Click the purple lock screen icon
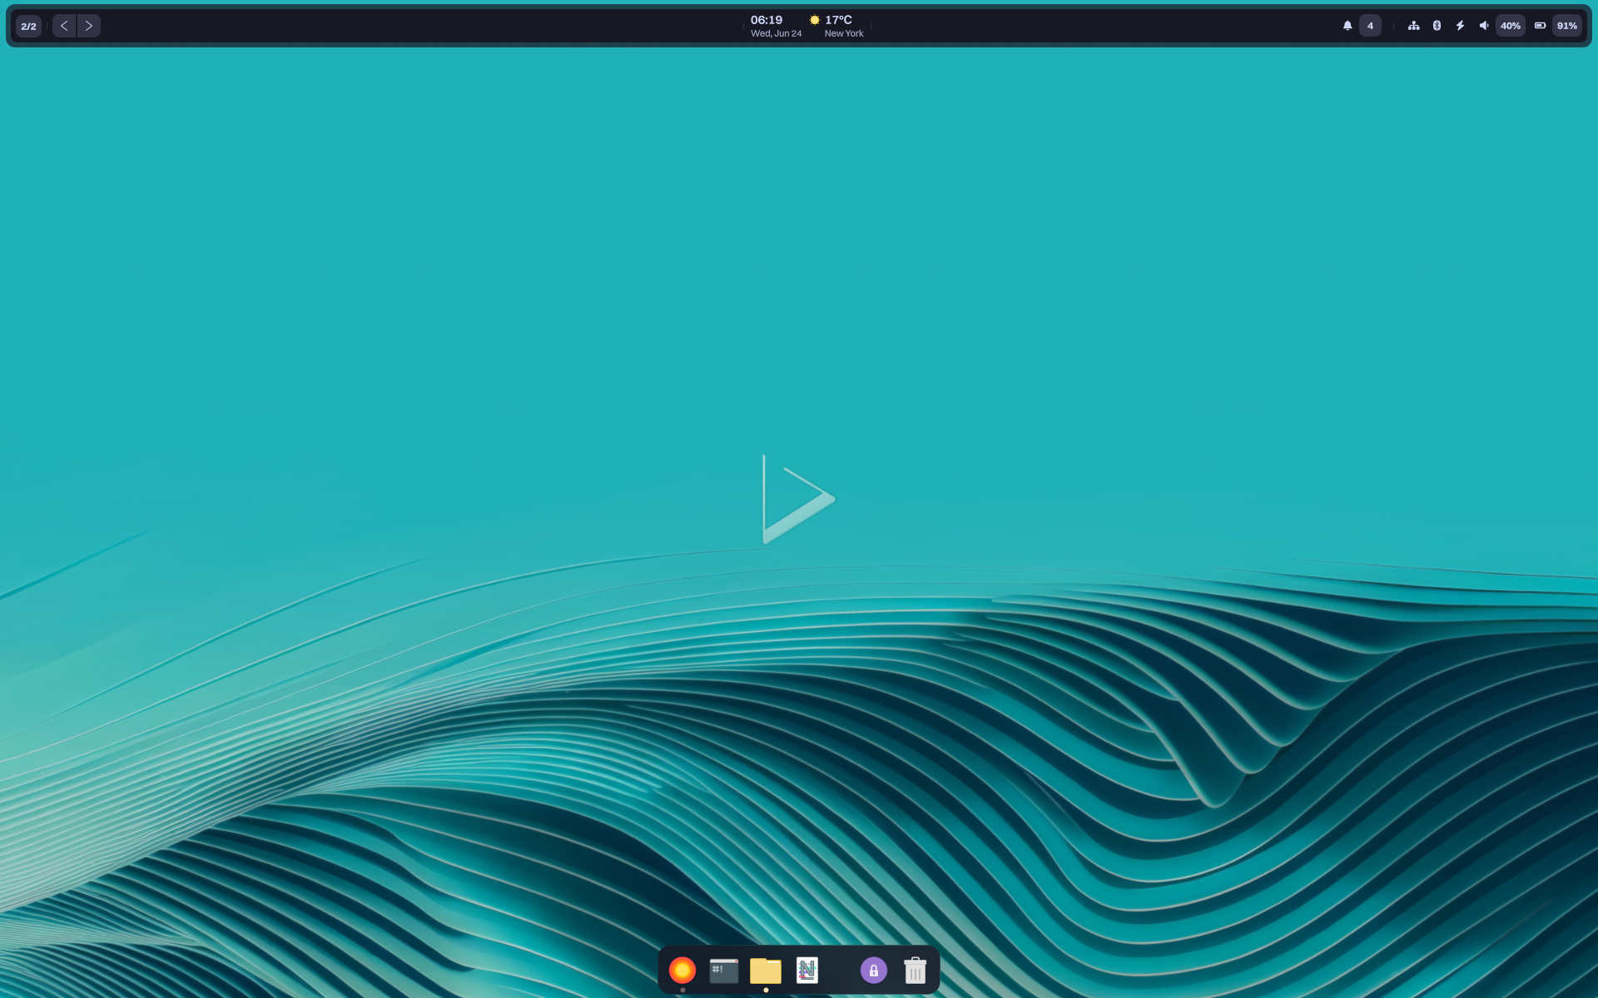The width and height of the screenshot is (1598, 998). pyautogui.click(x=874, y=971)
